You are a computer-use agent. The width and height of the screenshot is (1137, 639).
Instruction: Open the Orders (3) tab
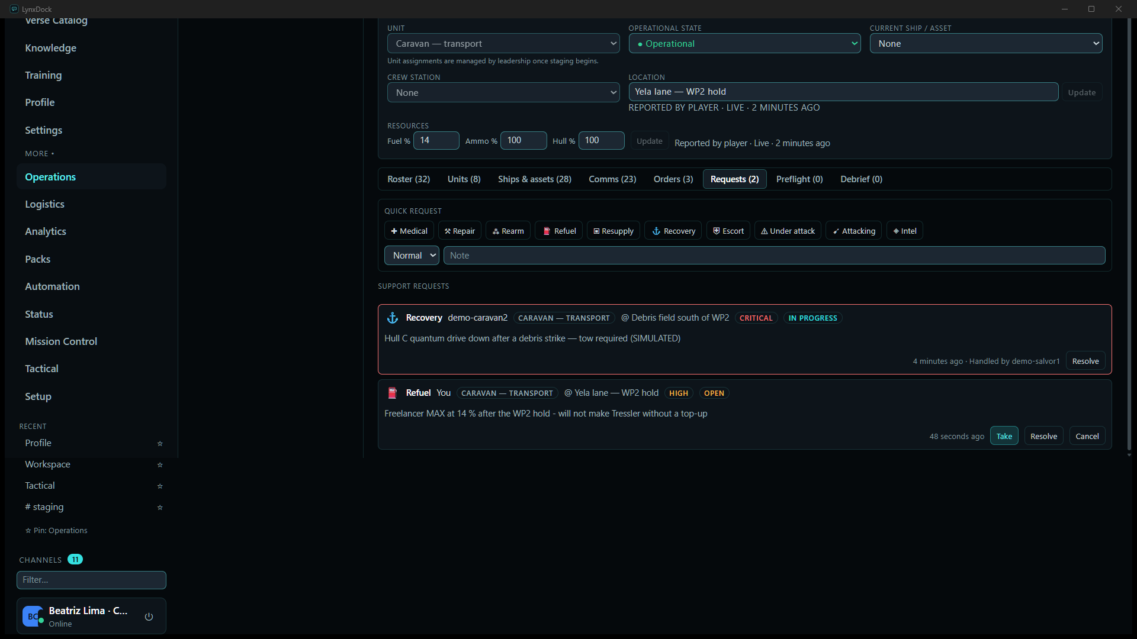pyautogui.click(x=673, y=179)
